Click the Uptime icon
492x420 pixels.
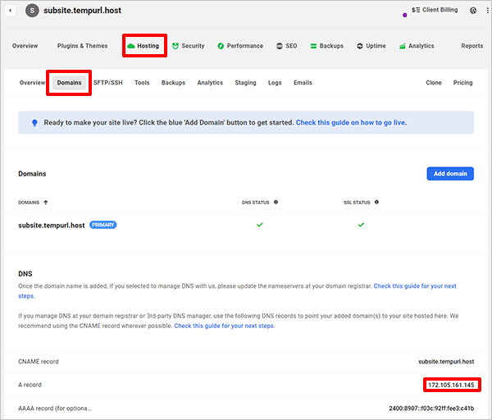(360, 46)
